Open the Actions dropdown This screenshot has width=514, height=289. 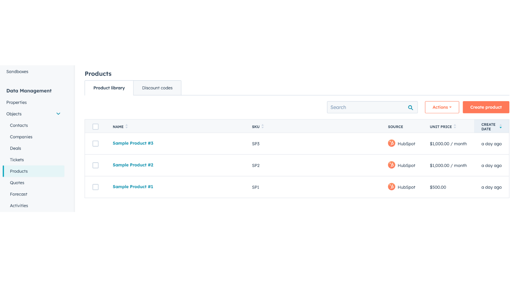[x=442, y=107]
